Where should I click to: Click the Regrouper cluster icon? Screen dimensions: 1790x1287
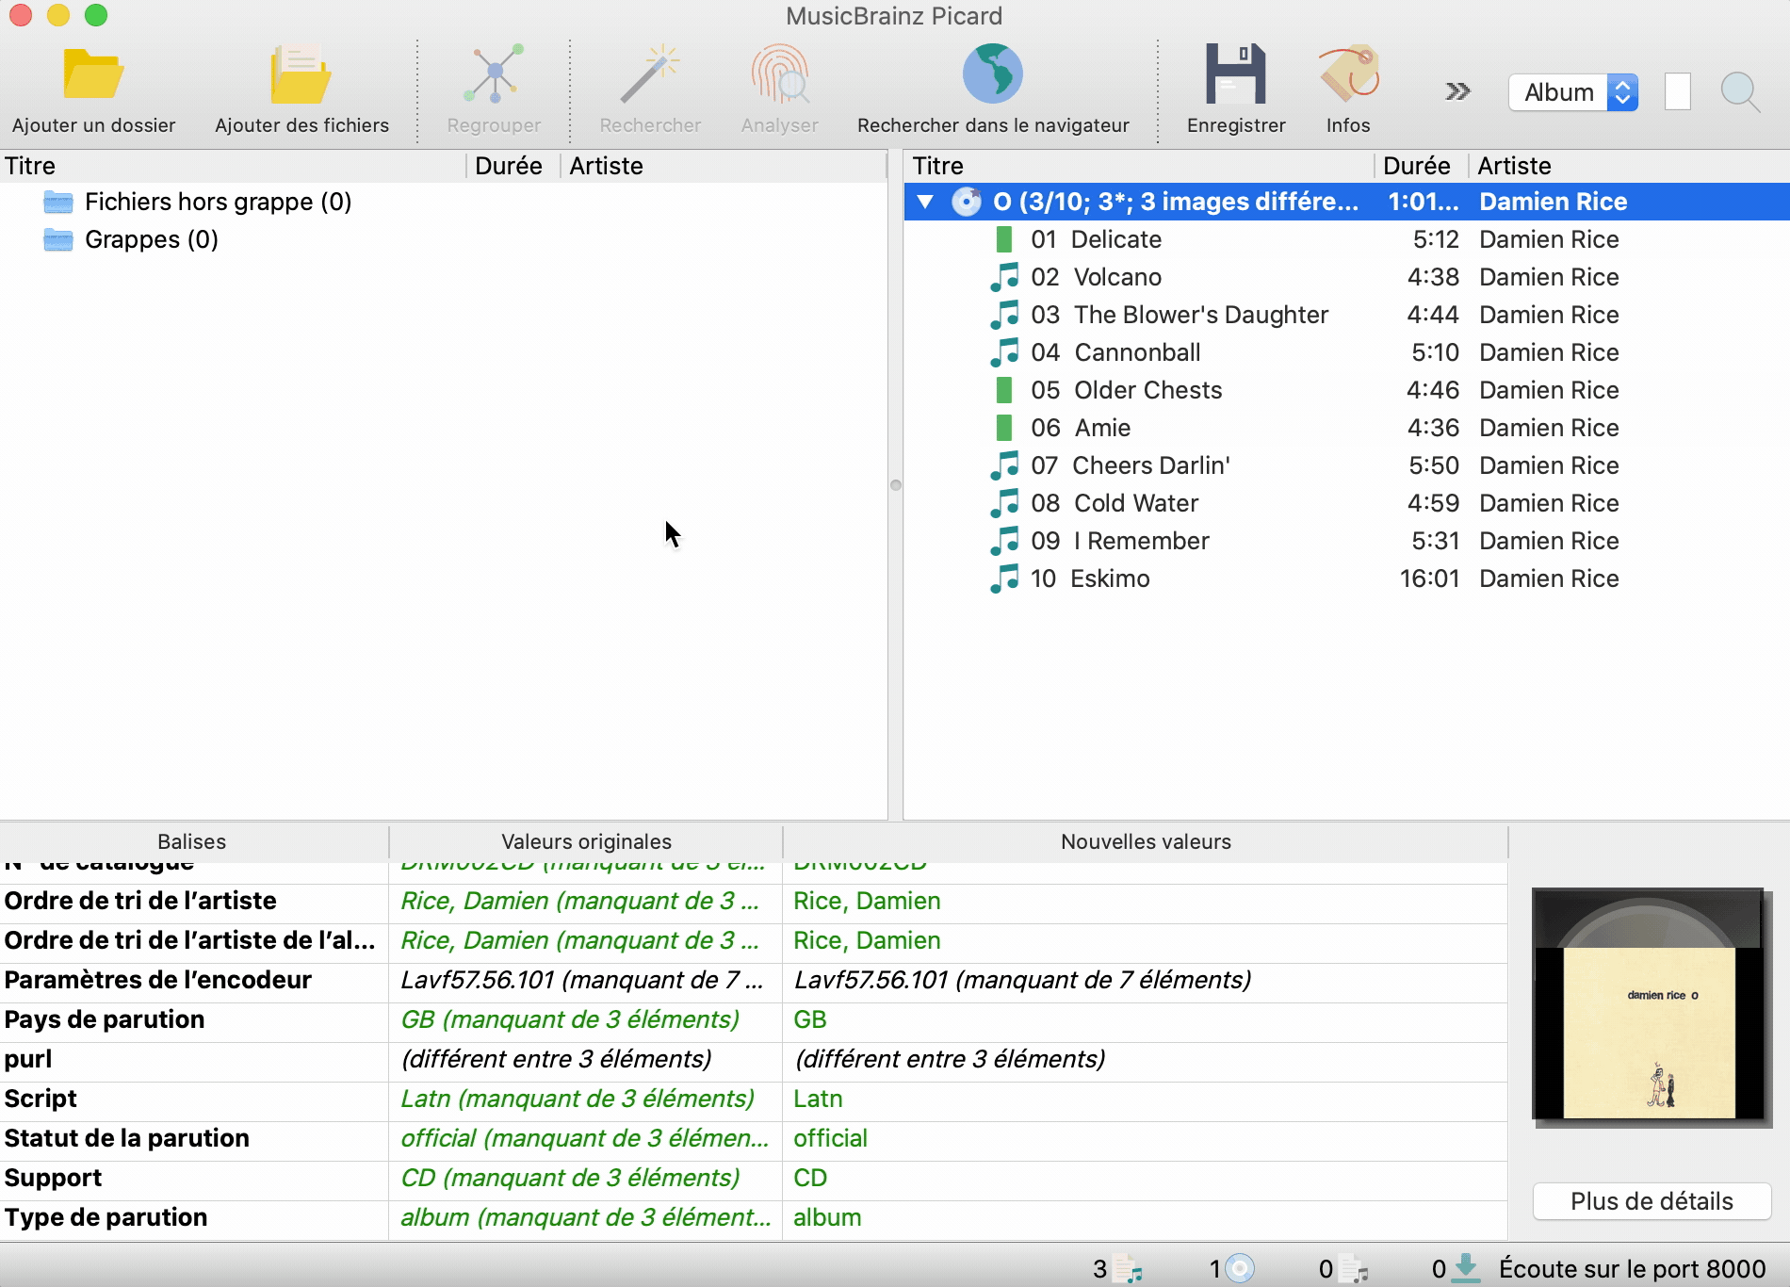tap(494, 73)
